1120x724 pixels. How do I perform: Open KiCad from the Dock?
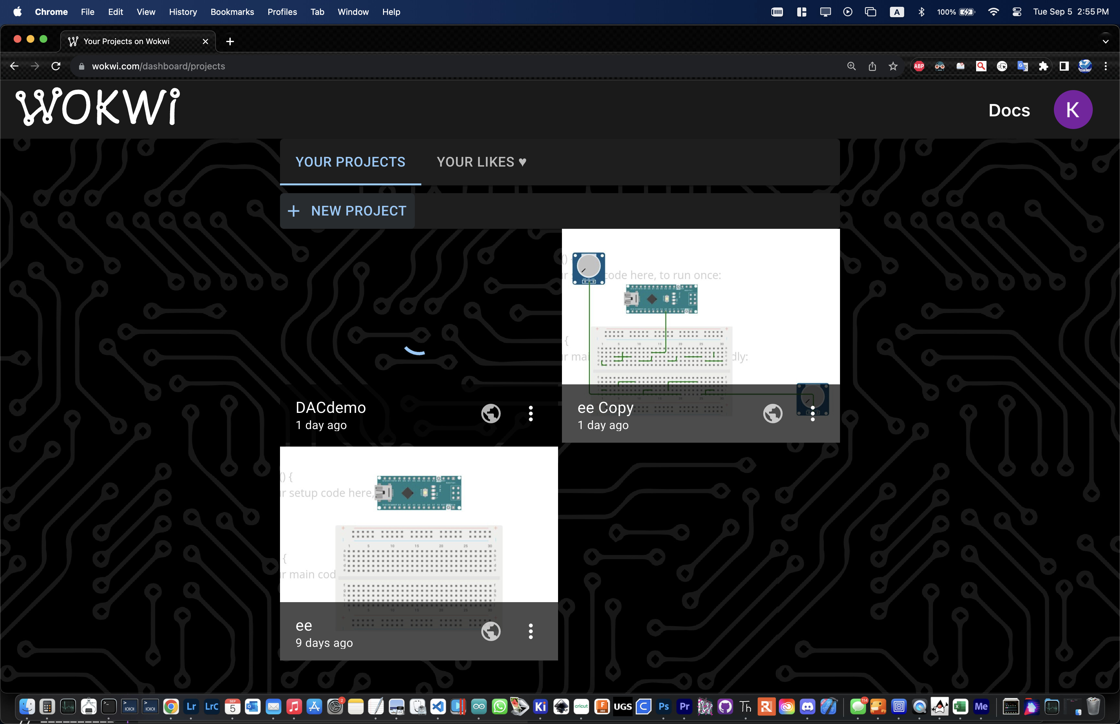click(x=540, y=706)
